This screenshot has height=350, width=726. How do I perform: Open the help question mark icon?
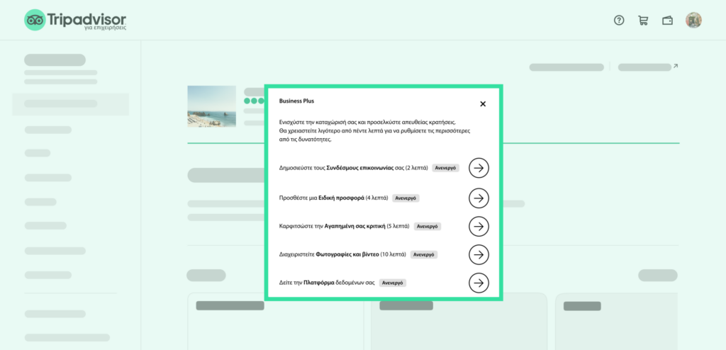(x=619, y=21)
